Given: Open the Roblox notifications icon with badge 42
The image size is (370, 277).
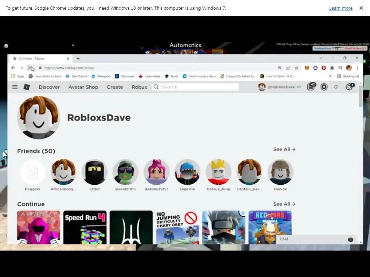Looking at the screenshot, I should [x=311, y=87].
